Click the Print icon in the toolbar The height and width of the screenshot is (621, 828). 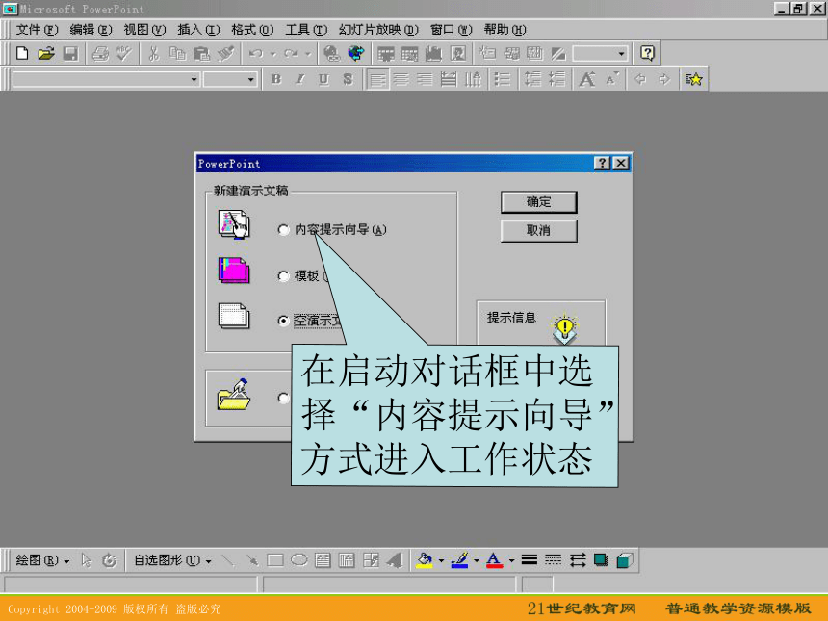100,53
